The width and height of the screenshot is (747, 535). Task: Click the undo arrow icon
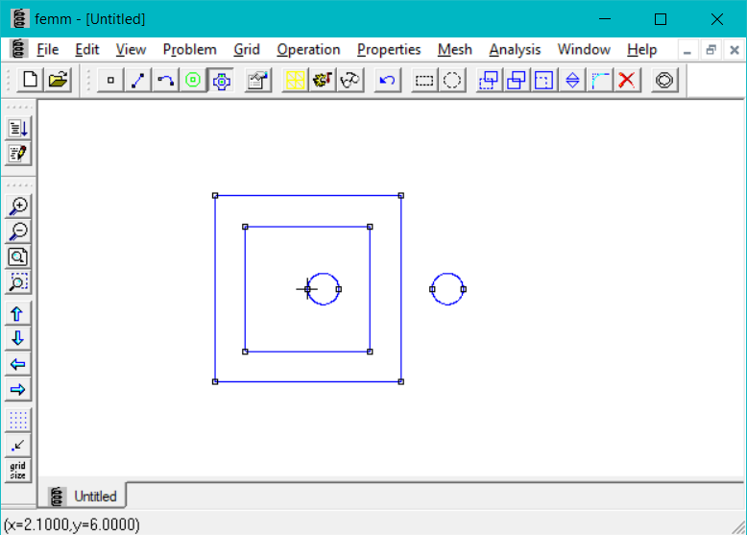click(x=387, y=81)
